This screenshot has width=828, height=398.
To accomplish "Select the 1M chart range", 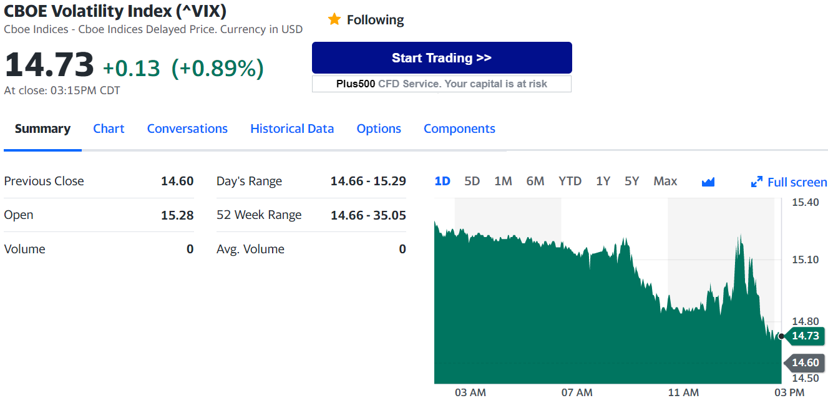I will tap(503, 181).
